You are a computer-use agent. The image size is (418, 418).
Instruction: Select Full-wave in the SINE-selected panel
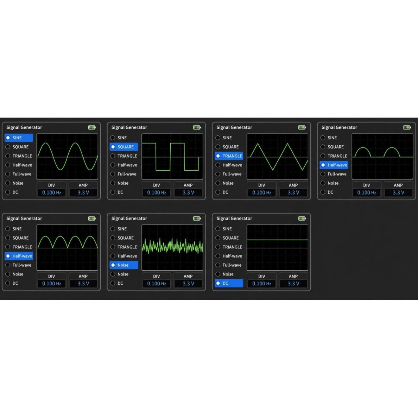(19, 174)
